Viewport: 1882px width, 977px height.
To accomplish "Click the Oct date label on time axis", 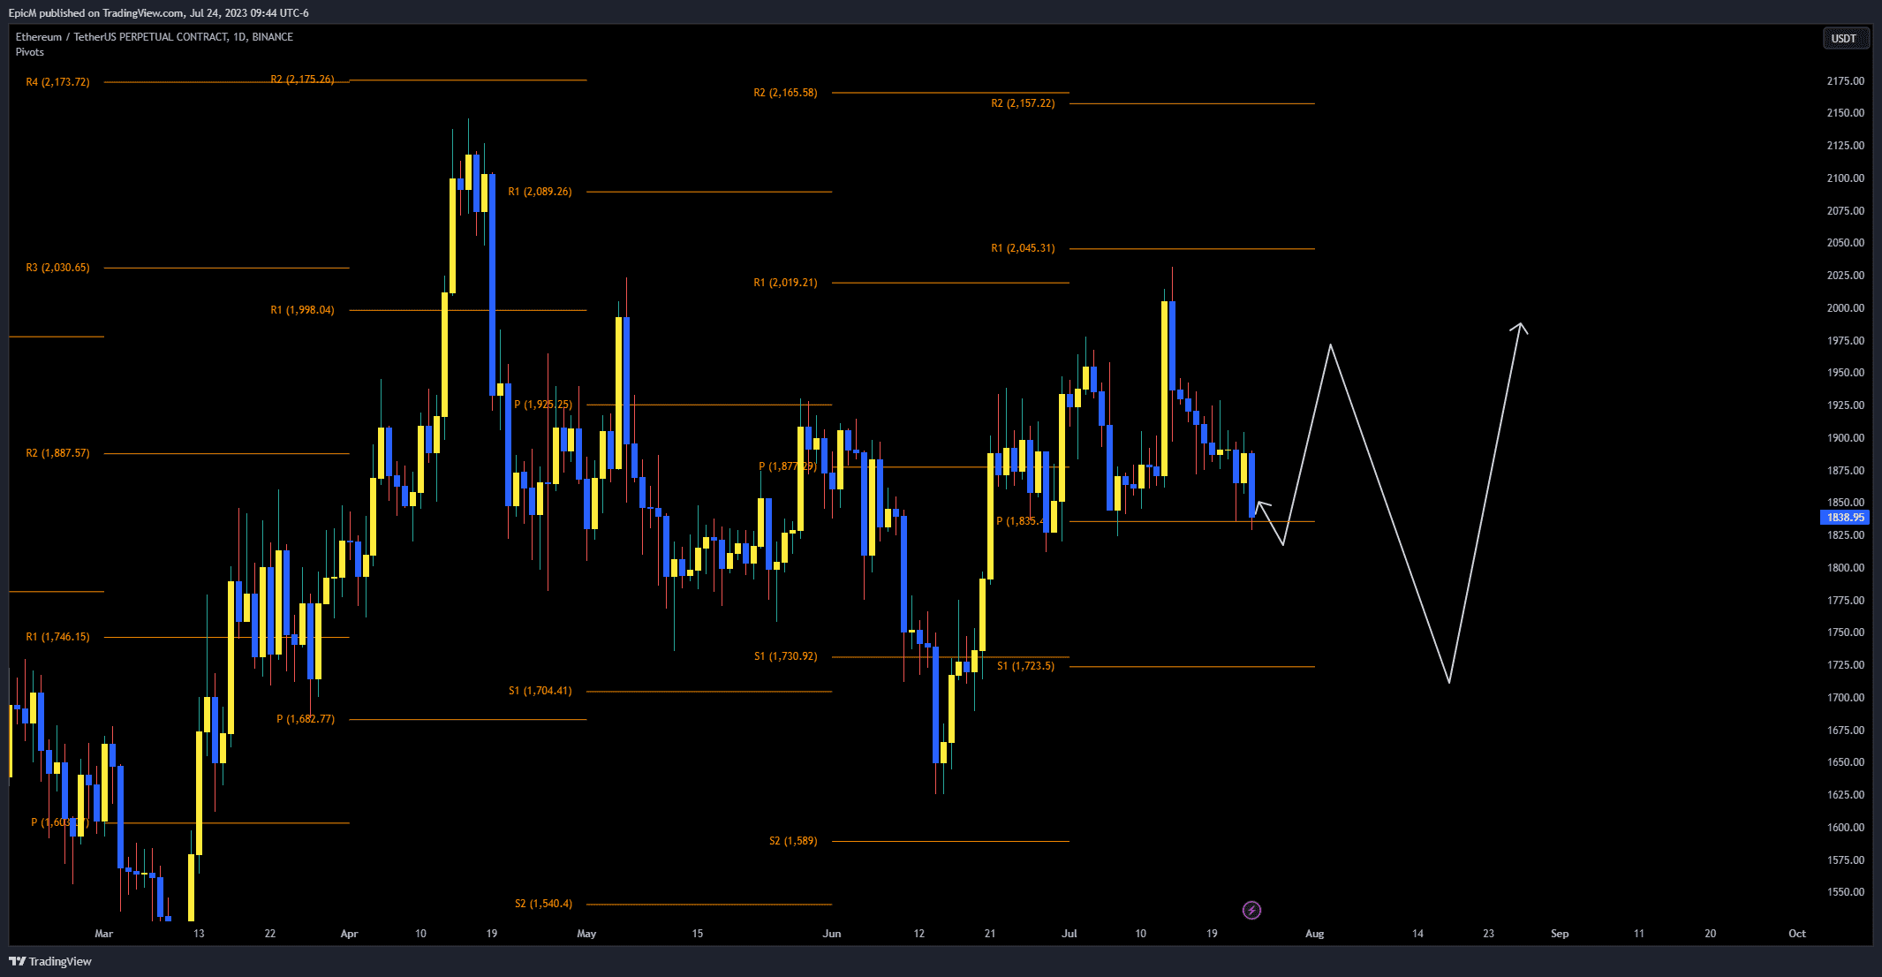I will tap(1796, 934).
